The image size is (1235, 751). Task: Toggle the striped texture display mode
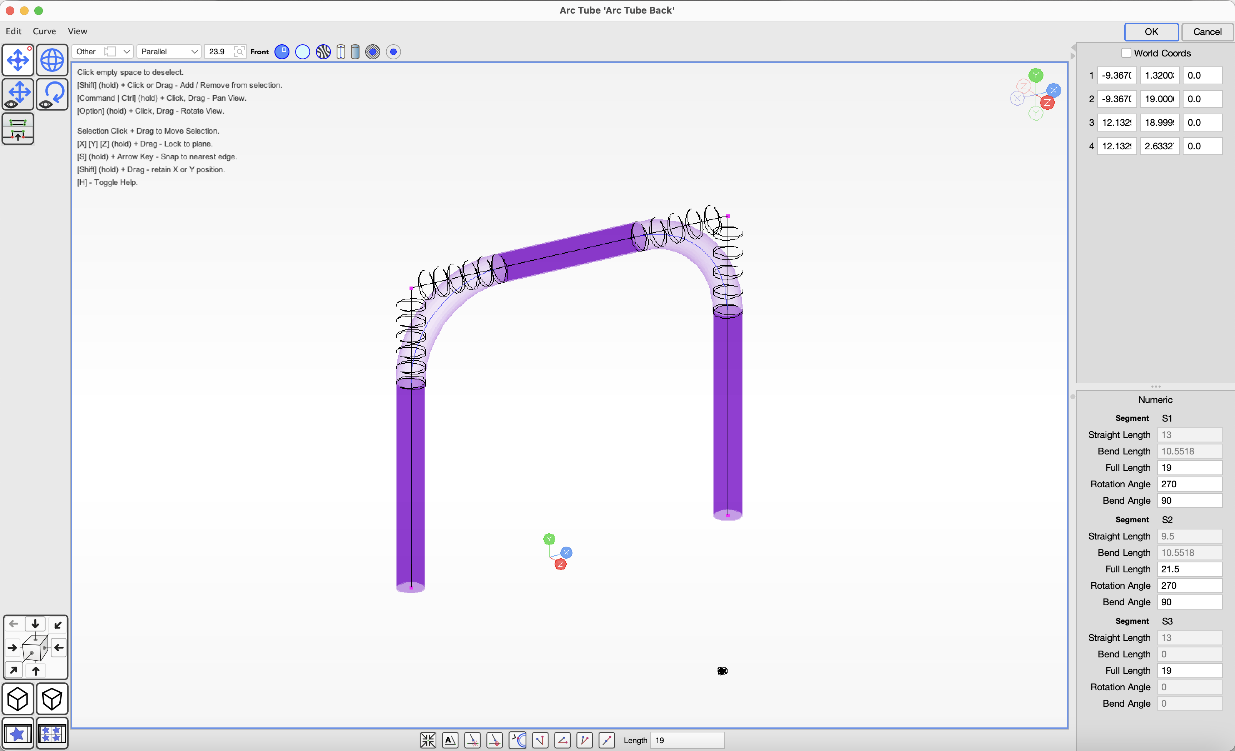[323, 51]
